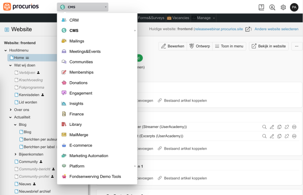
Task: Collapse the Blog folder node
Action: pyautogui.click(x=15, y=125)
